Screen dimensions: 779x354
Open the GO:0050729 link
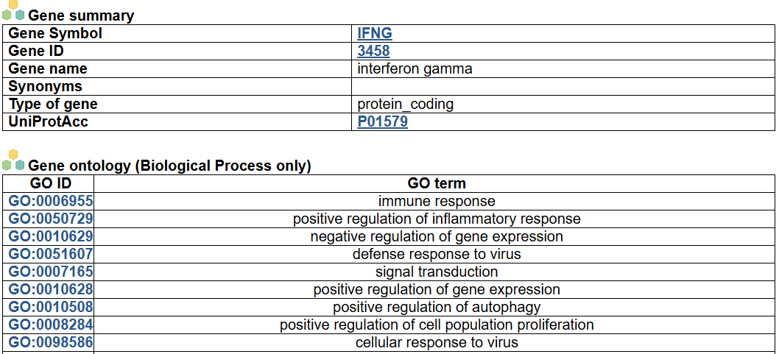pos(51,219)
